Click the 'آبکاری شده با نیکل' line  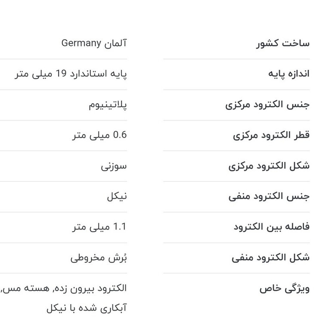pyautogui.click(x=87, y=308)
